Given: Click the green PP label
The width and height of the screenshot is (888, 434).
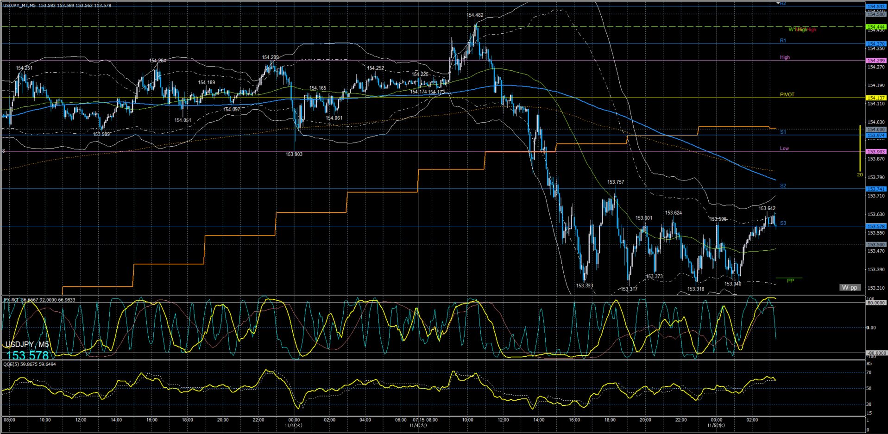Looking at the screenshot, I should [790, 281].
